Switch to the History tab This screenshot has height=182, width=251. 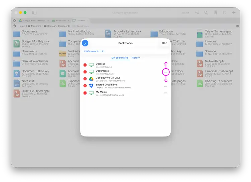(136, 58)
